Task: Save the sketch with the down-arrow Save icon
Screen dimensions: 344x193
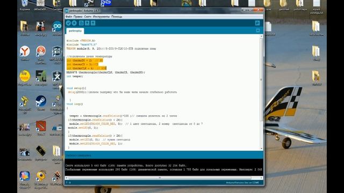Action: click(93, 23)
